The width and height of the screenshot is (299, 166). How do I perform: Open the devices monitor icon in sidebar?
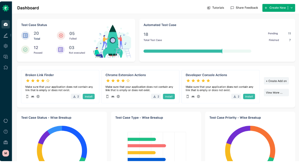[x=6, y=57]
